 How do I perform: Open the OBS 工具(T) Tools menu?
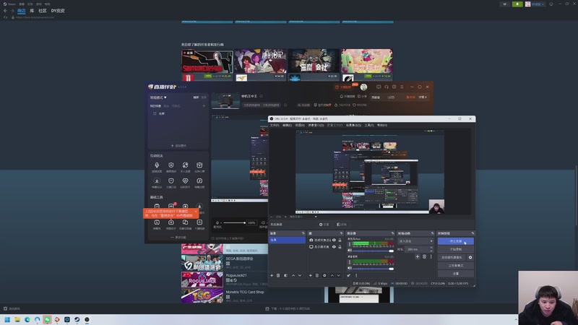[369, 125]
